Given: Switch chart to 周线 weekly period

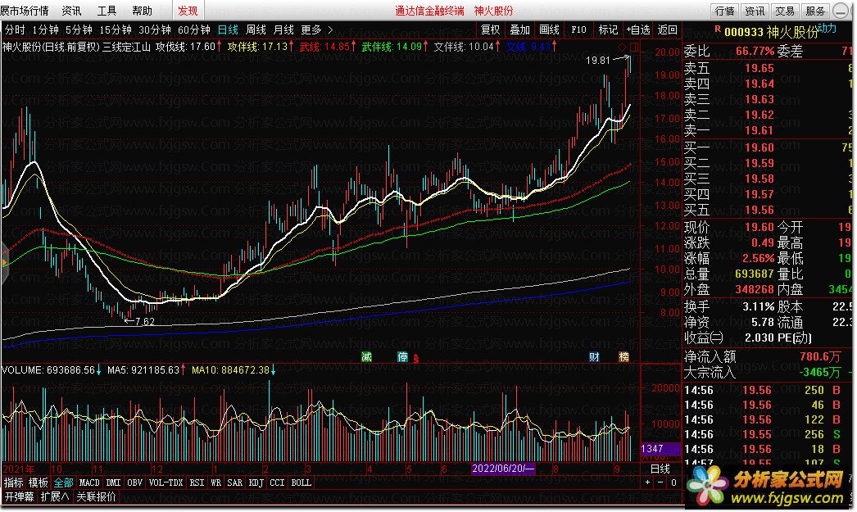Looking at the screenshot, I should [x=256, y=29].
